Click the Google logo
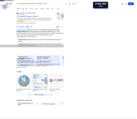Viewport: 137px width, 119px height. (x=8, y=4)
